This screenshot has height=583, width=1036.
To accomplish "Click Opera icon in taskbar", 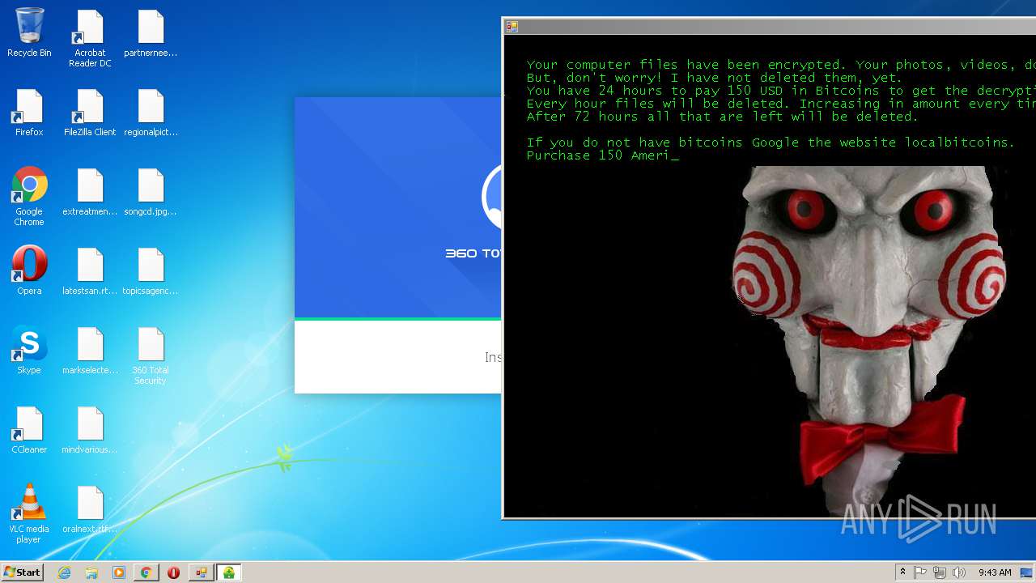I will (173, 572).
